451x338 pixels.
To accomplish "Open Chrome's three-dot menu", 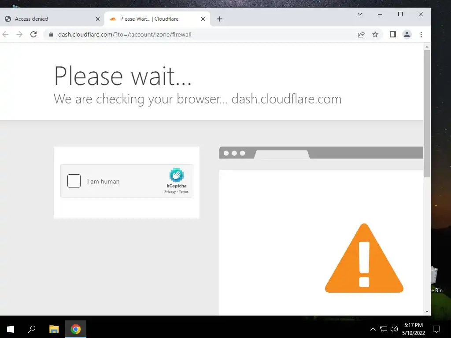I will point(421,34).
